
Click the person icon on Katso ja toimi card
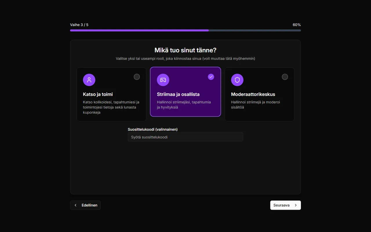coord(89,80)
